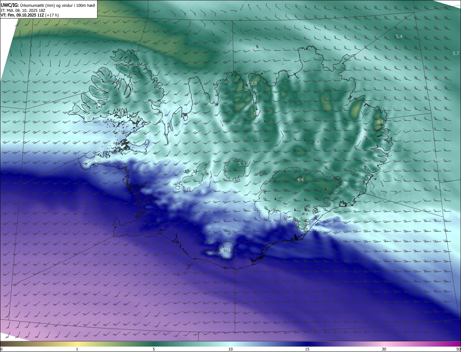Click the color scale tick labeled 15

pyautogui.click(x=307, y=349)
